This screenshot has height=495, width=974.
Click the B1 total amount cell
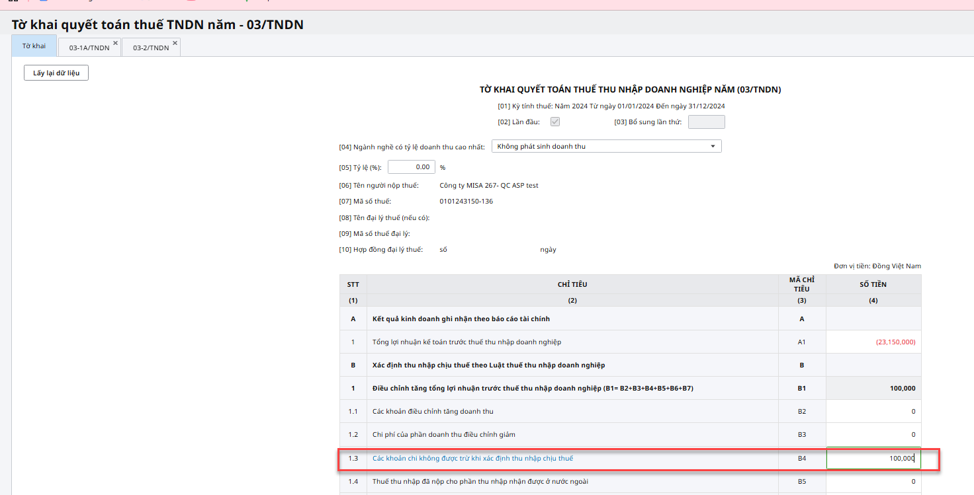(x=873, y=388)
